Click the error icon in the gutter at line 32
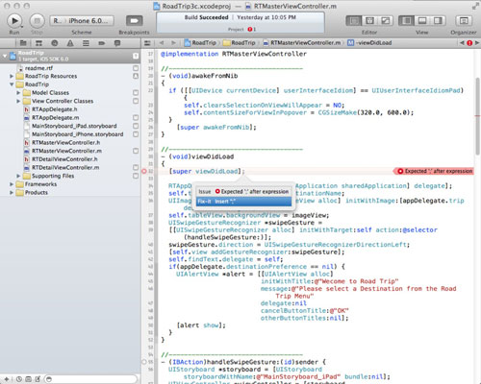Image resolution: width=481 pixels, height=384 pixels. click(144, 172)
